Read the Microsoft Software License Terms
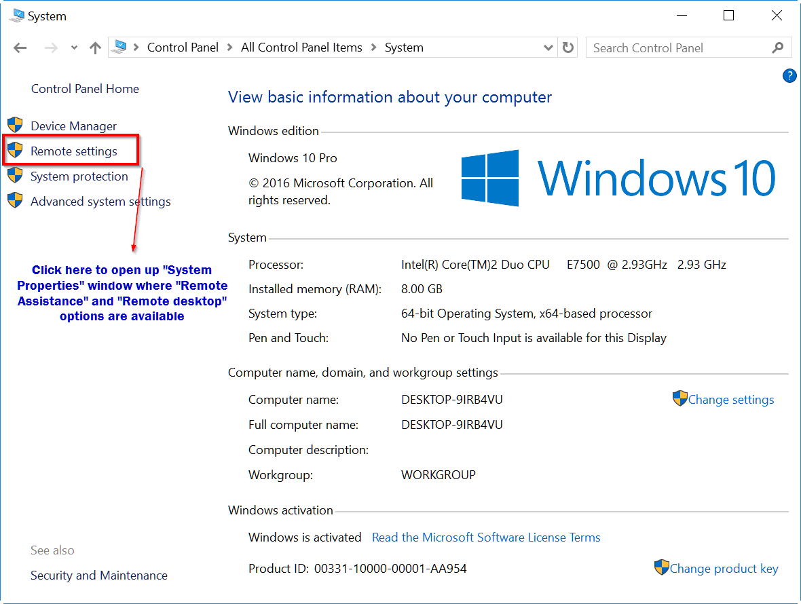 [485, 537]
